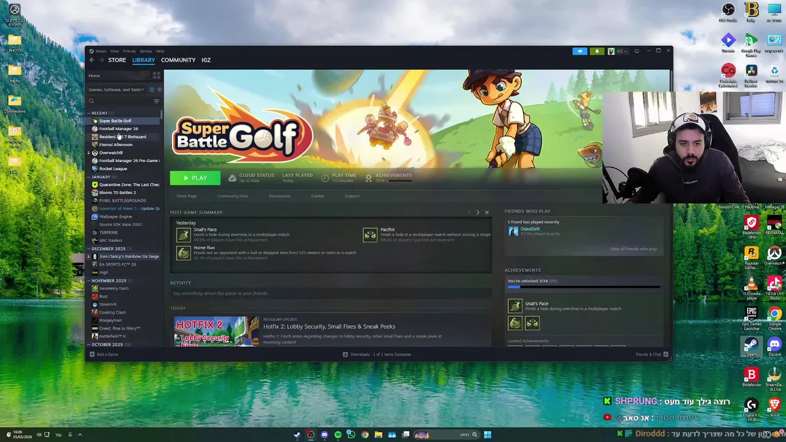Open the Discussions link
The width and height of the screenshot is (786, 442).
point(279,196)
